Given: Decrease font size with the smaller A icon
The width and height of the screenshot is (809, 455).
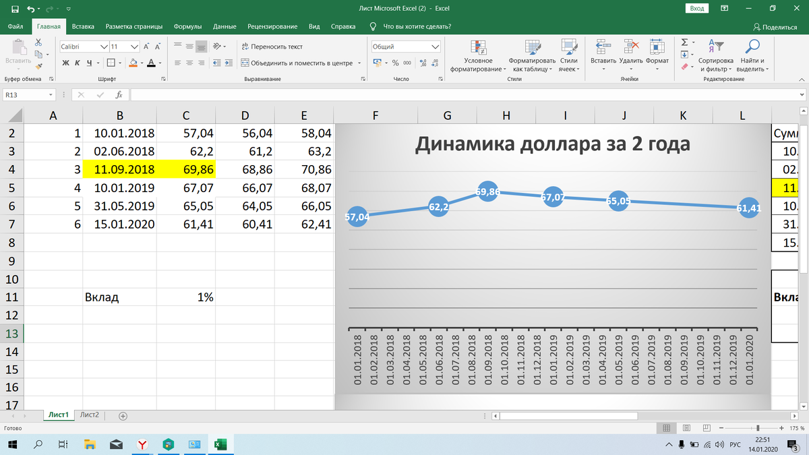Looking at the screenshot, I should coord(158,47).
